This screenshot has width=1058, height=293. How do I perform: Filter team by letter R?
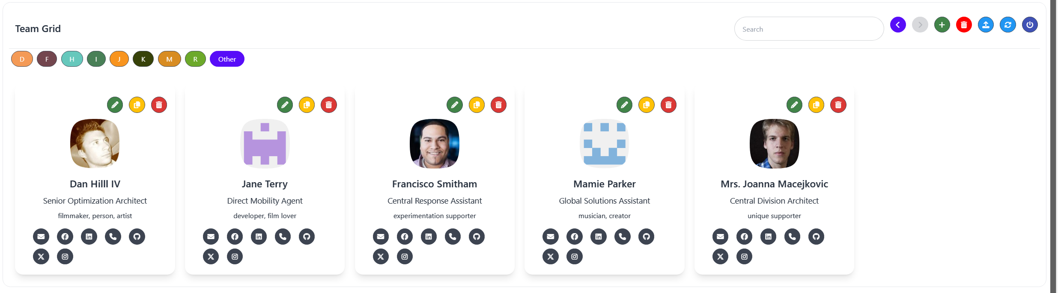195,59
